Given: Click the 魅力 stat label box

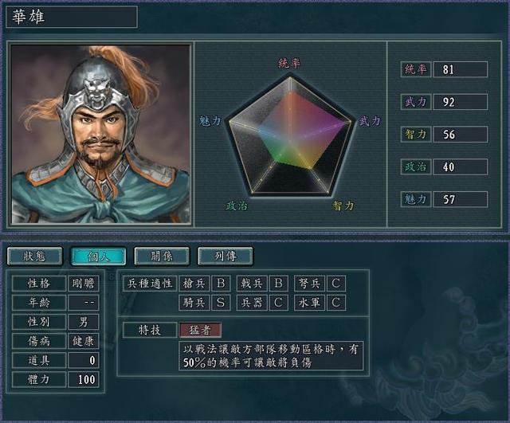Looking at the screenshot, I should (x=416, y=199).
